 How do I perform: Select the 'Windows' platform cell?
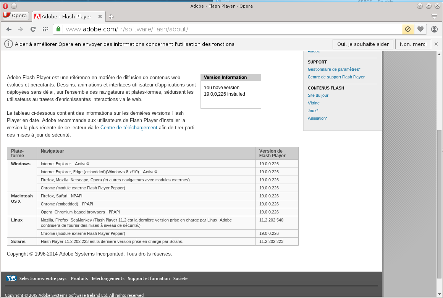click(x=22, y=176)
